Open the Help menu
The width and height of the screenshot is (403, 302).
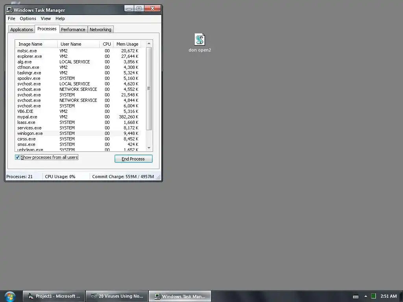(x=60, y=18)
